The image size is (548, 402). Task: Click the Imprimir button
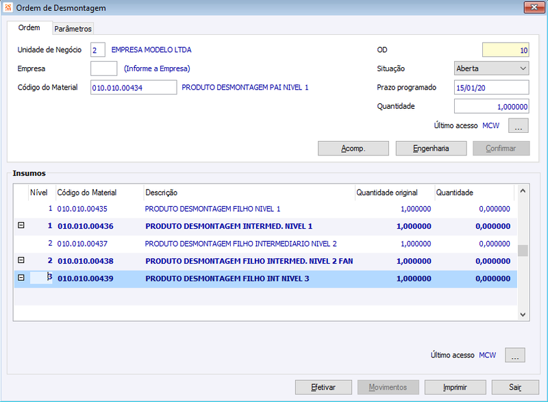tap(455, 388)
